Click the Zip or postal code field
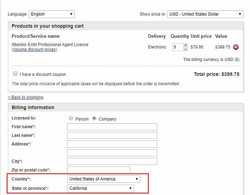 pyautogui.click(x=99, y=170)
